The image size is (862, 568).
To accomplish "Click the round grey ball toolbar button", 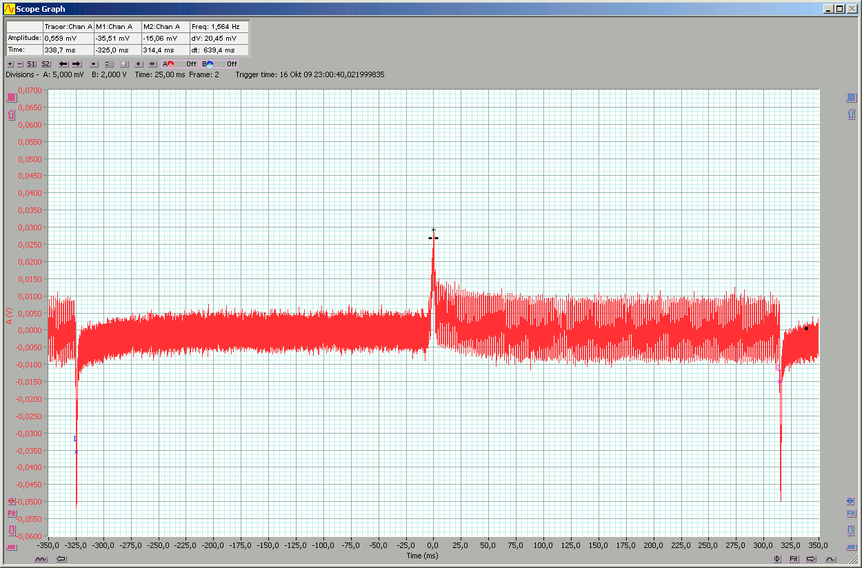I will (x=124, y=64).
